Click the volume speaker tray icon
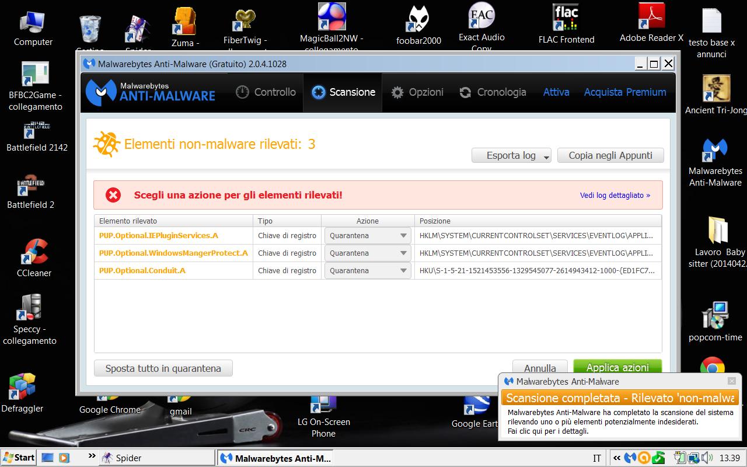 point(707,458)
